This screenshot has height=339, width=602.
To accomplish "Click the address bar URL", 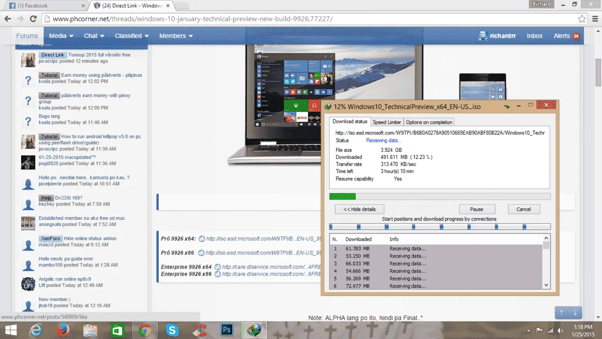I will (193, 19).
